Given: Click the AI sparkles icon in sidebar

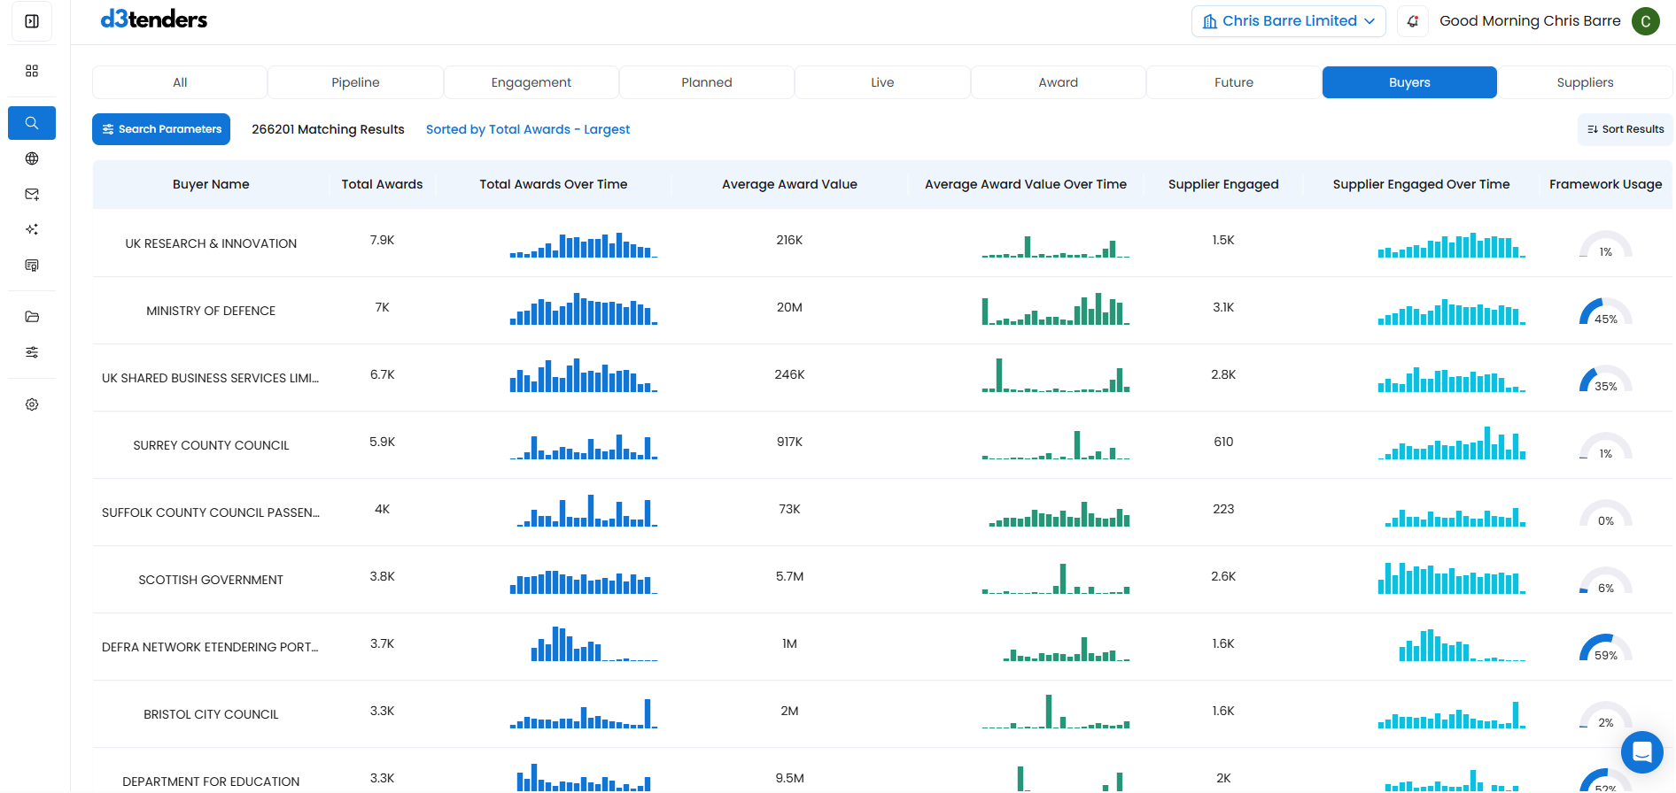Looking at the screenshot, I should coord(32,229).
